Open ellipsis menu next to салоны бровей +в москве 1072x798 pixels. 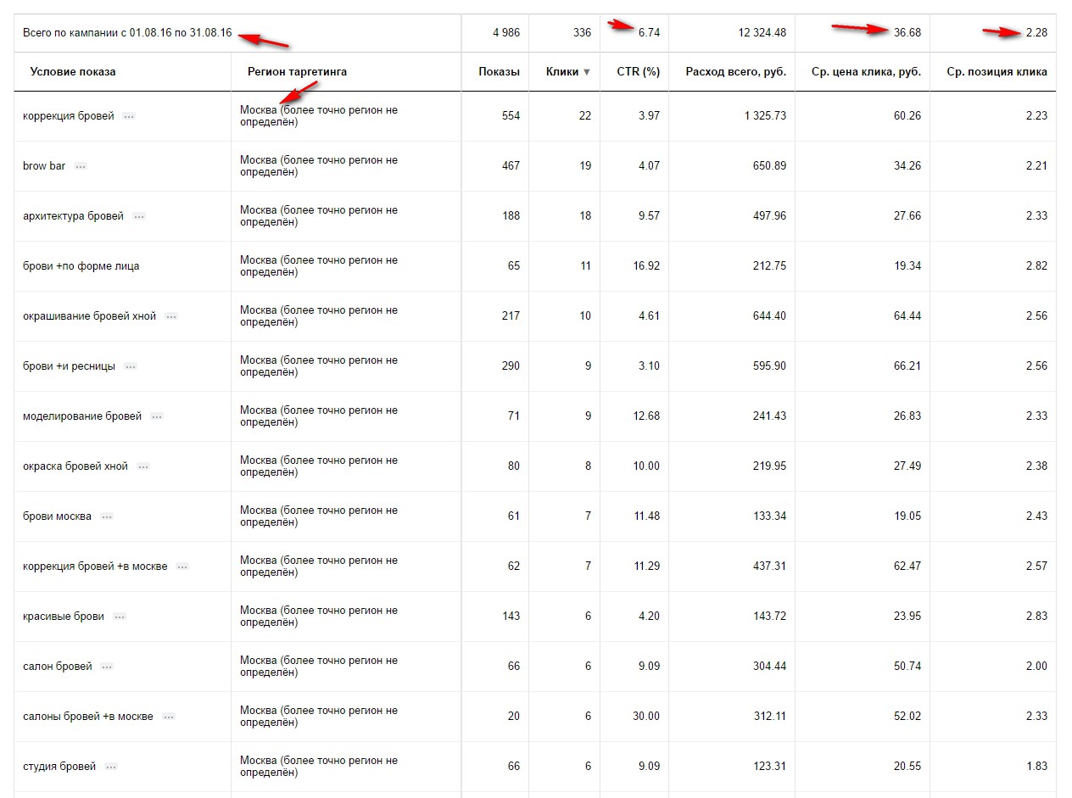click(x=169, y=717)
